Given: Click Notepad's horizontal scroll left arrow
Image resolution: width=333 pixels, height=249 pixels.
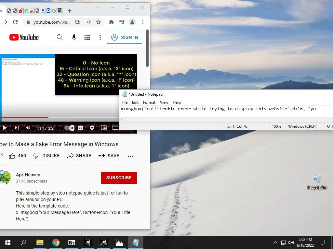Looking at the screenshot, I should click(122, 119).
